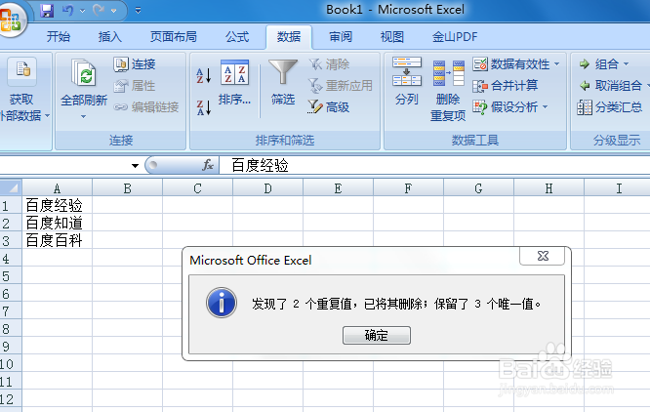Switch to the 视图 tab
650x412 pixels.
coord(392,36)
